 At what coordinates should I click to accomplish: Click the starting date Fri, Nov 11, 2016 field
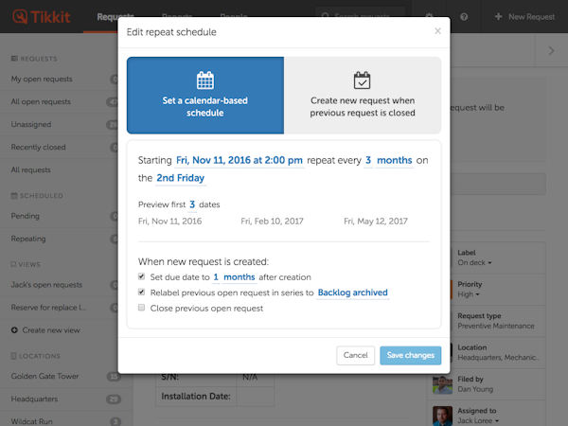[240, 161]
